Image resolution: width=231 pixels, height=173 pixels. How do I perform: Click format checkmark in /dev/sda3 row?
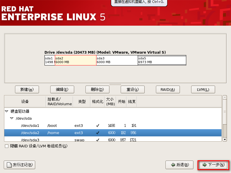click(x=98, y=140)
